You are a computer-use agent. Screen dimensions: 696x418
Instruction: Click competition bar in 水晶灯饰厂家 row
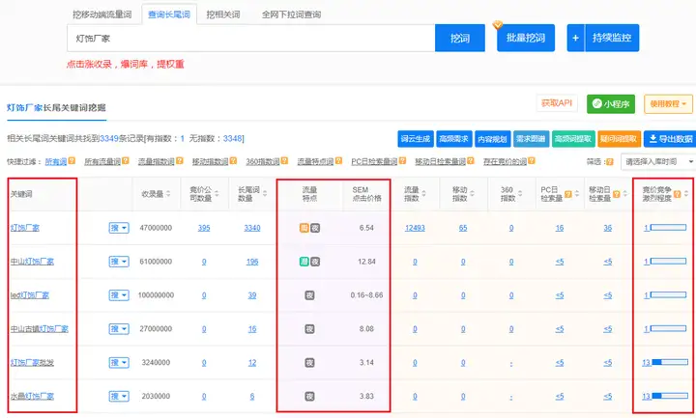pyautogui.click(x=669, y=396)
